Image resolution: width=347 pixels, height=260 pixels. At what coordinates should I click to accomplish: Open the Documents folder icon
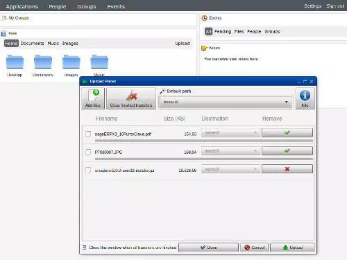(x=43, y=62)
